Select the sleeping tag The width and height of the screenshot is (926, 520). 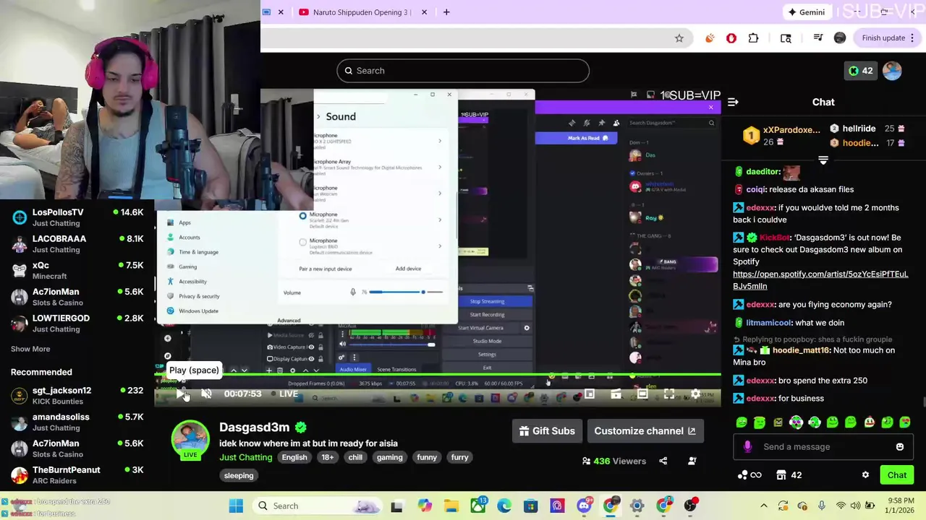(x=239, y=475)
